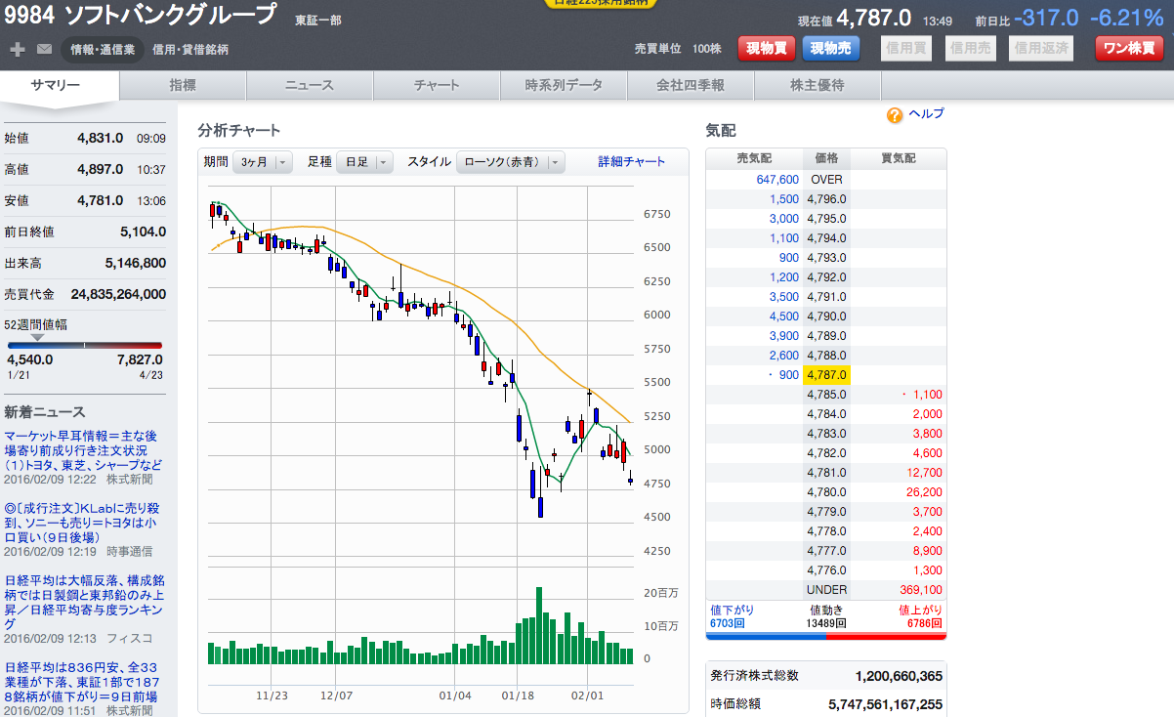Click ask quantity 647,600 cell
Screen dimensions: 1174x717
click(754, 179)
